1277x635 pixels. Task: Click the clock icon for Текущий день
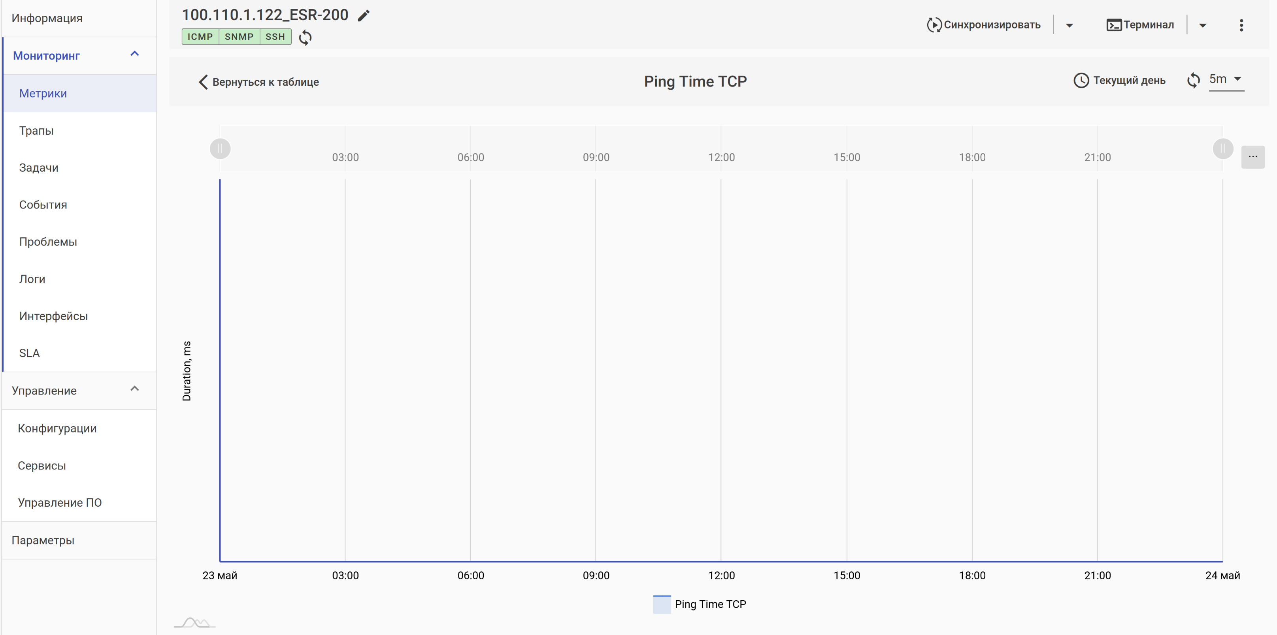click(x=1081, y=81)
